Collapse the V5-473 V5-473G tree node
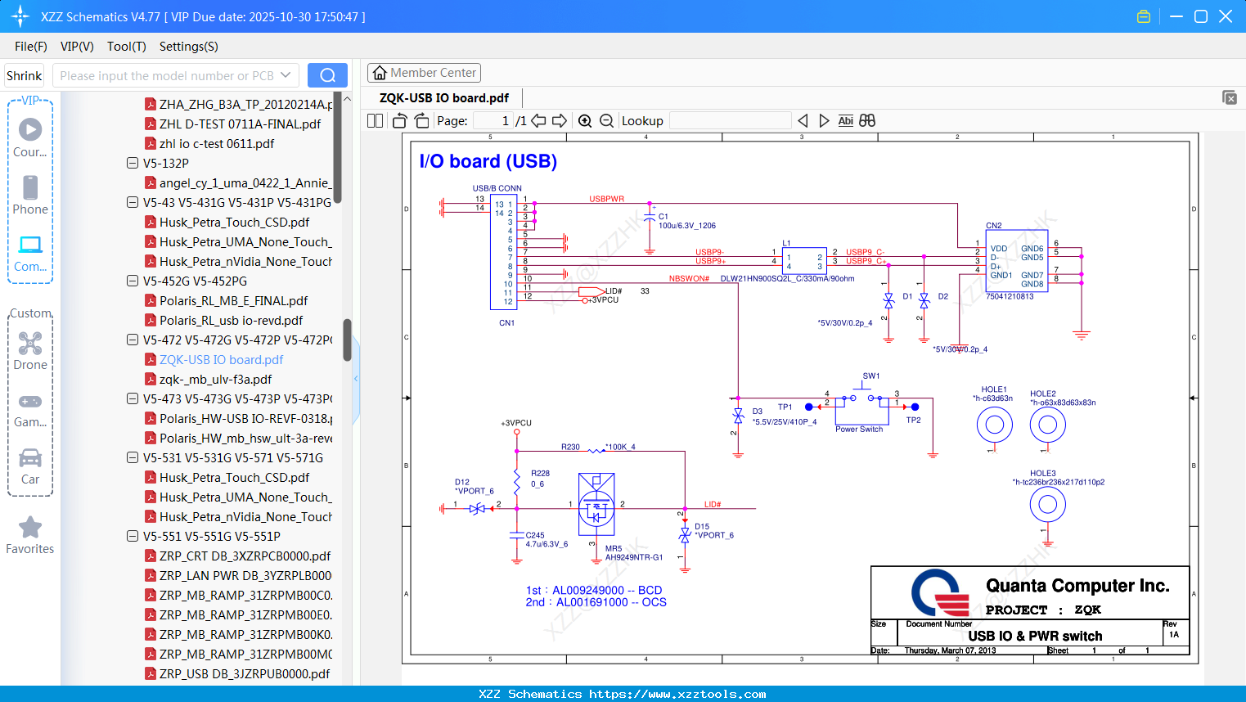The height and width of the screenshot is (702, 1246). point(133,398)
